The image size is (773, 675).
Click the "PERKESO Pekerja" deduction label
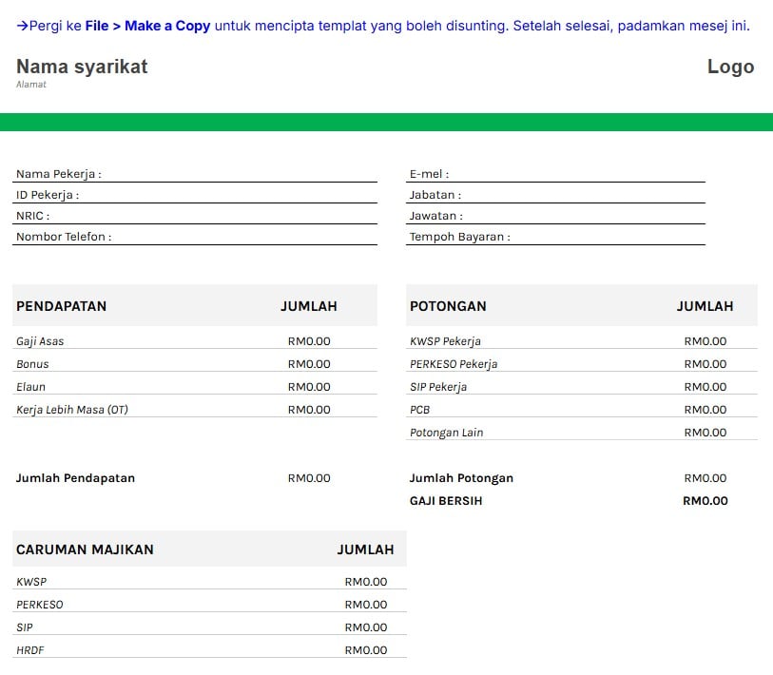454,364
